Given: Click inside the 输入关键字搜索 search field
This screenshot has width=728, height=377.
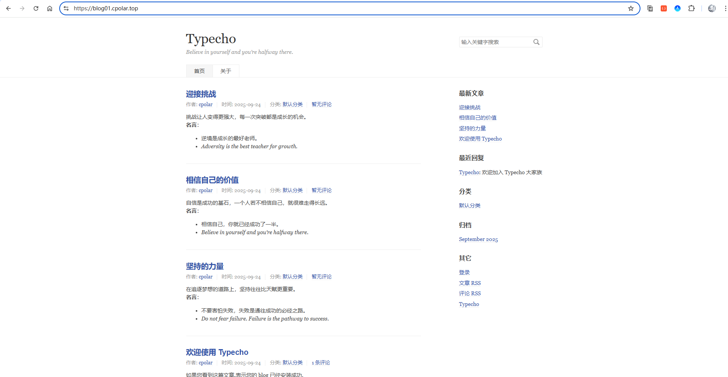Looking at the screenshot, I should pos(493,42).
